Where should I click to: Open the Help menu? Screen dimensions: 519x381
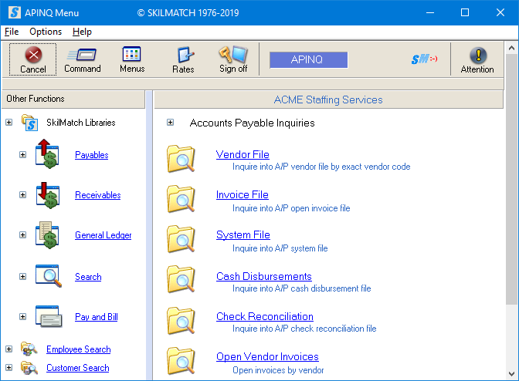coord(82,32)
